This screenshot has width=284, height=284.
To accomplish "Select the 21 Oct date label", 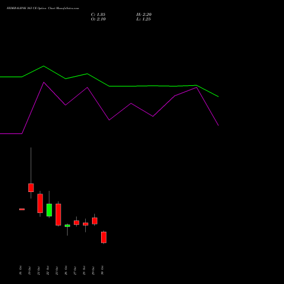I will click(39, 270).
